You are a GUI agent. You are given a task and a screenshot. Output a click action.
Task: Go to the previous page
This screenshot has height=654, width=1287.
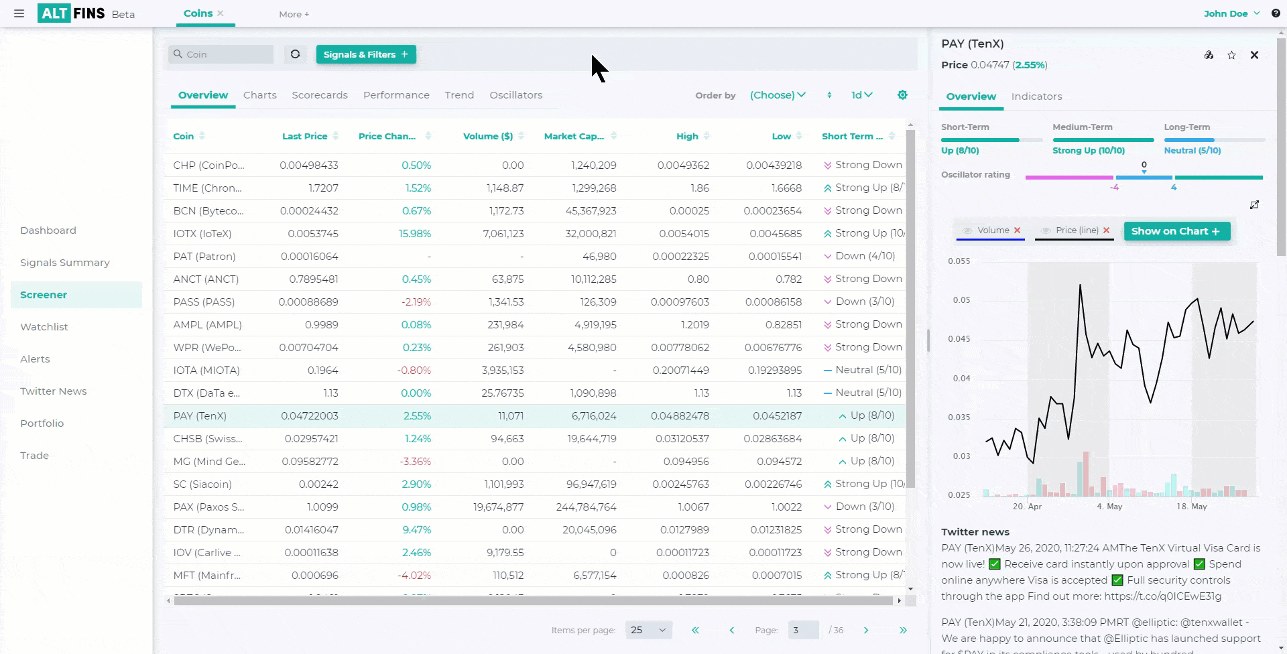pyautogui.click(x=731, y=630)
